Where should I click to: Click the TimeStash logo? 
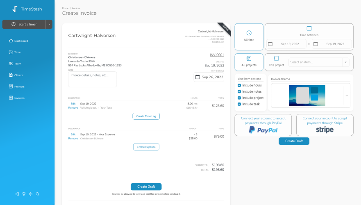coord(27,9)
